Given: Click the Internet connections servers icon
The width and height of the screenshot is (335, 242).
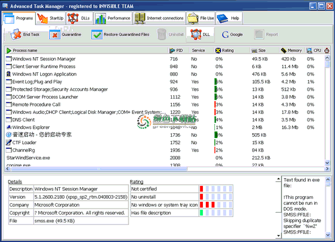Looking at the screenshot, I should [x=139, y=18].
